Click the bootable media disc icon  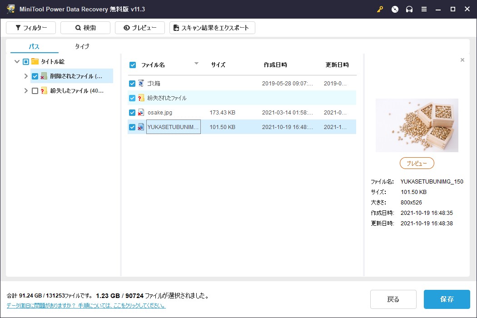[395, 9]
